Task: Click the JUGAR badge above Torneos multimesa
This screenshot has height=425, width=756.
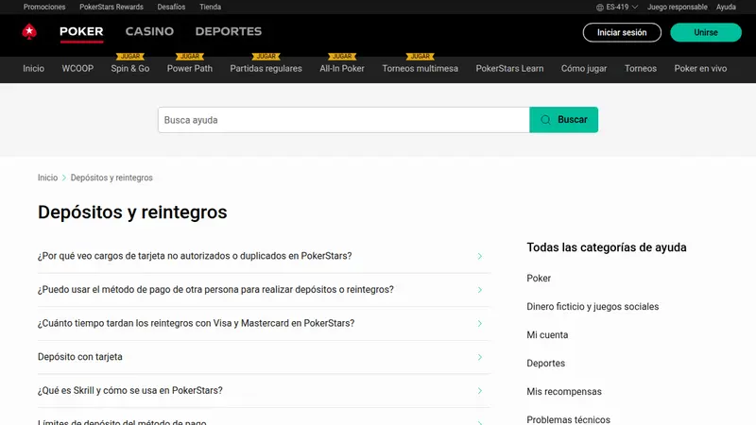Action: click(421, 57)
